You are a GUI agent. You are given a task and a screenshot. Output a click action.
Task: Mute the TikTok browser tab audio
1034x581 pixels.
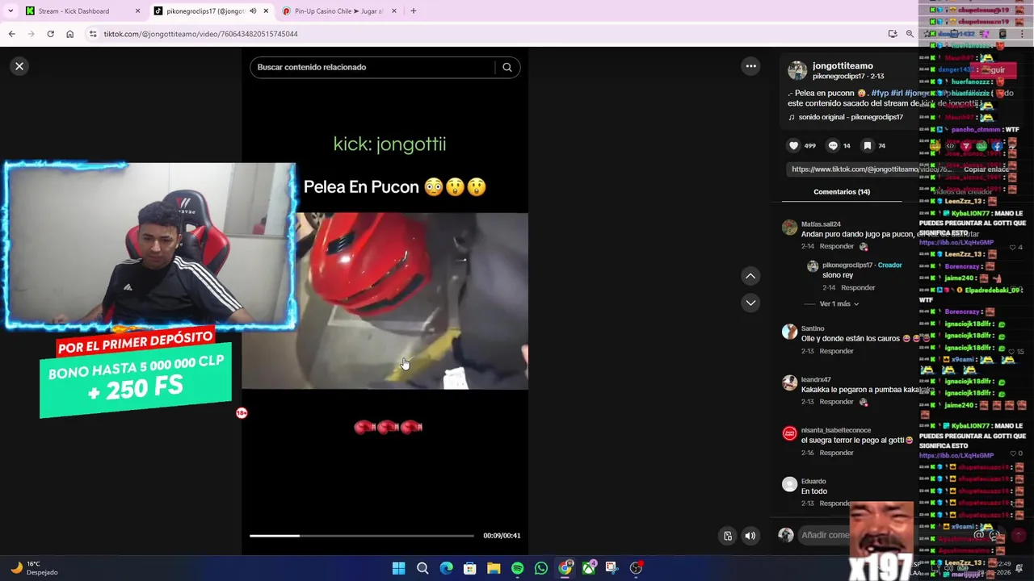tap(253, 11)
